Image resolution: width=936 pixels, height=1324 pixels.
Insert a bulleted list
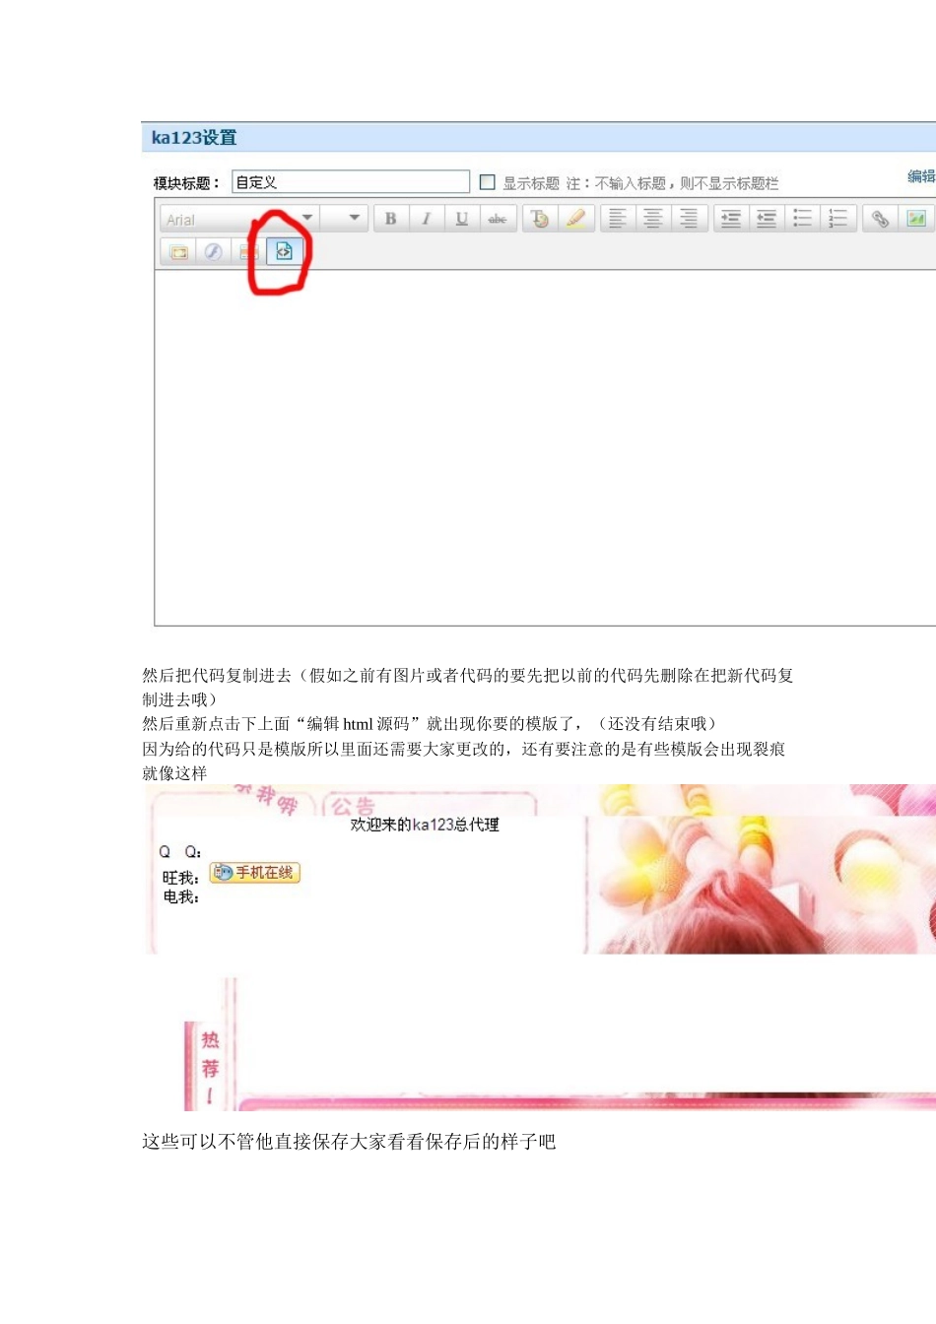point(802,219)
